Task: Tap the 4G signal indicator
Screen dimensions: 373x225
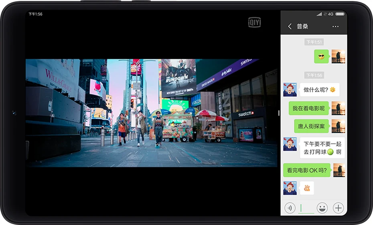Action: pyautogui.click(x=330, y=14)
